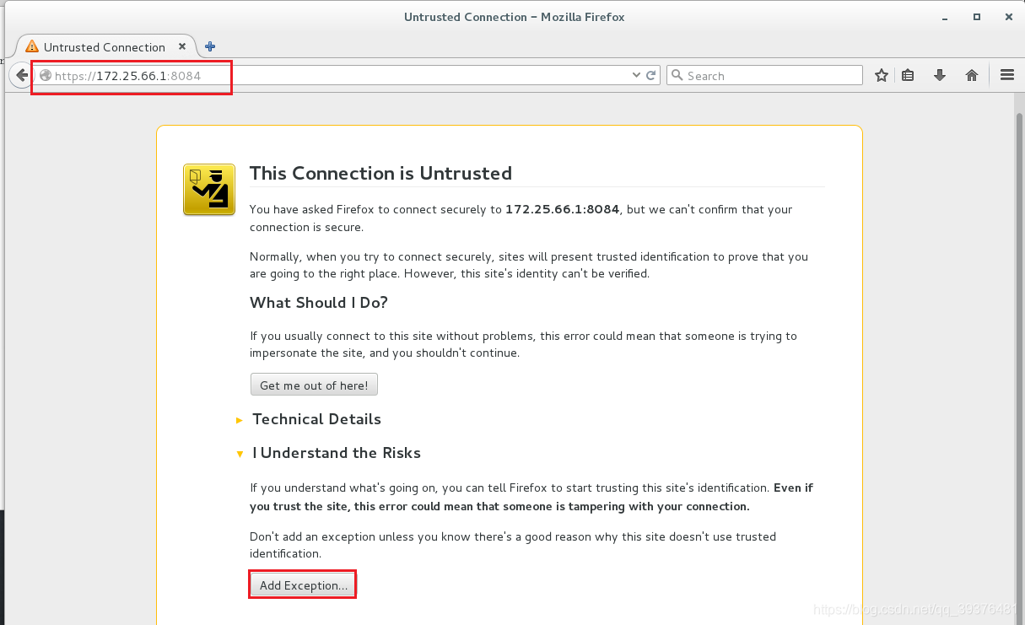
Task: Close the Untrusted Connection tab
Action: [181, 46]
